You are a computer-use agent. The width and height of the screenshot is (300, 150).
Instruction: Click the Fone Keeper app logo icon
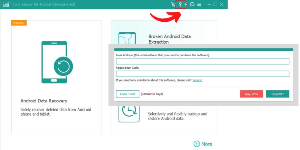tap(6, 4)
